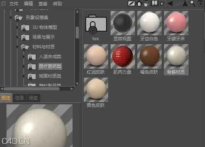Screen dimensions: 205x147
Task: Click the tree horizontal scrollbar right arrow
Action: pos(72,89)
